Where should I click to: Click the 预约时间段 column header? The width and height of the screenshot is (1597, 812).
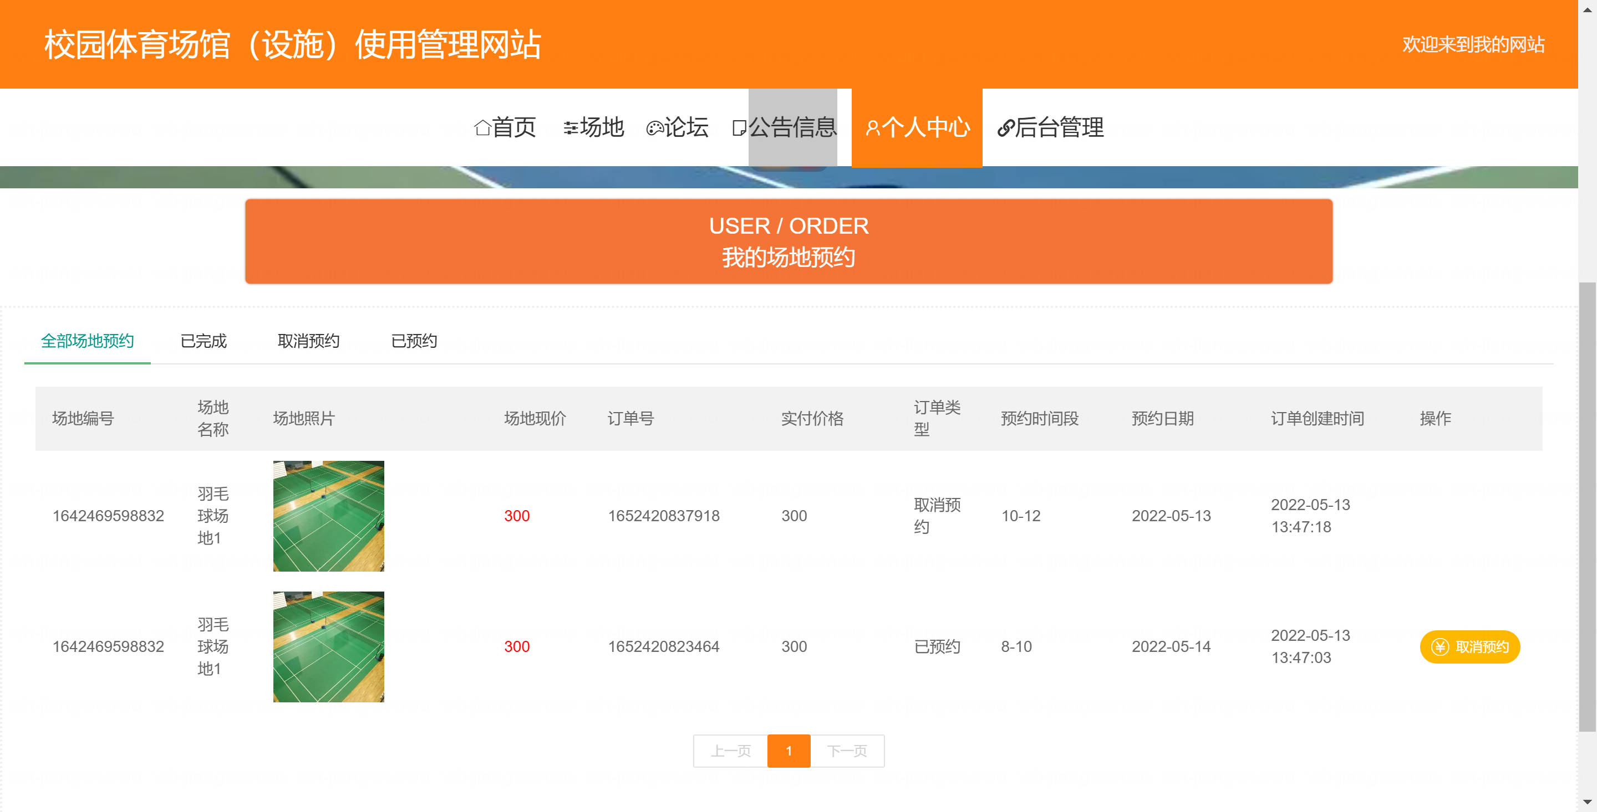click(1040, 419)
